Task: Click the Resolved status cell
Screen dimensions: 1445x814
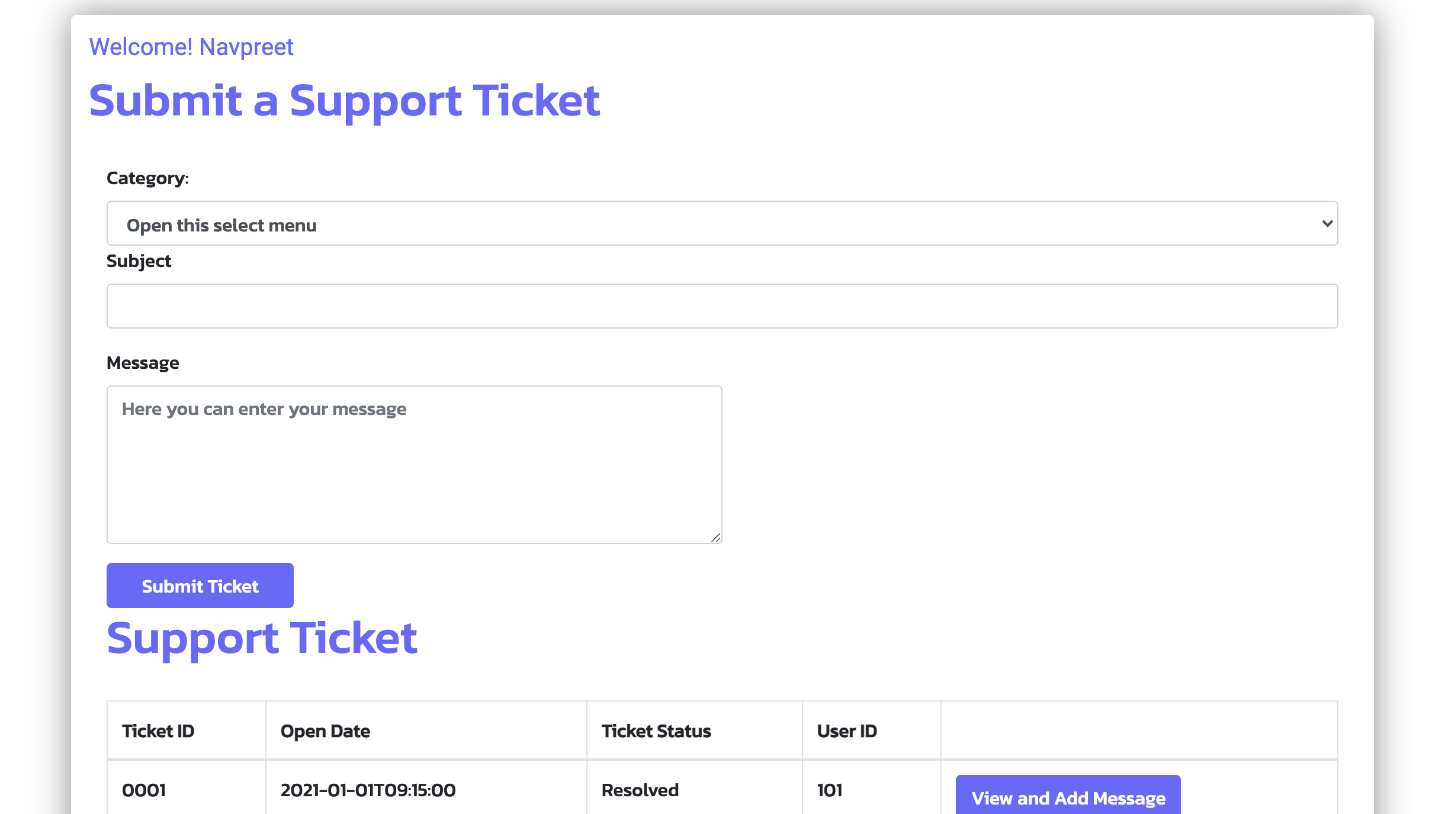Action: [640, 790]
